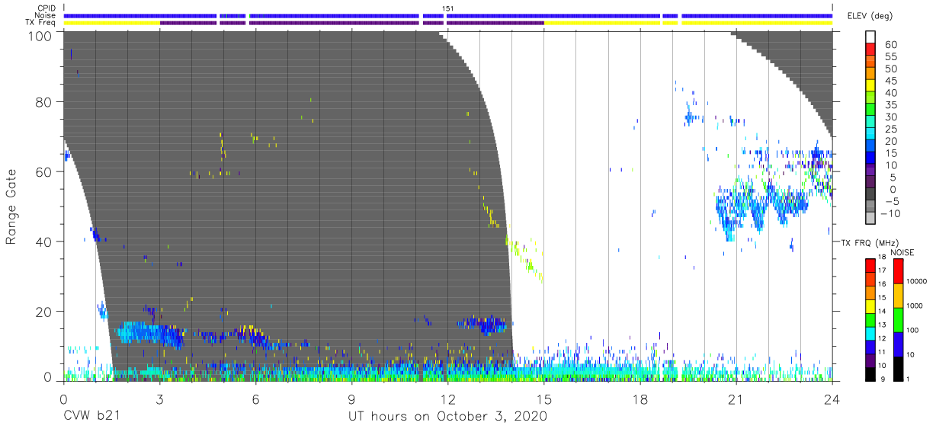The width and height of the screenshot is (936, 432).
Task: Select the 18 tick on the UT axis
Action: pos(640,399)
